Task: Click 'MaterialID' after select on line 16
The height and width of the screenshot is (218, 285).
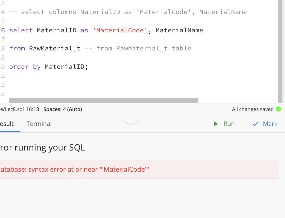Action: coord(57,30)
